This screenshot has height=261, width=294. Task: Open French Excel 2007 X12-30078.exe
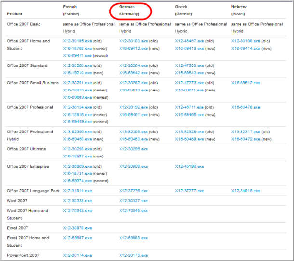tap(77, 228)
